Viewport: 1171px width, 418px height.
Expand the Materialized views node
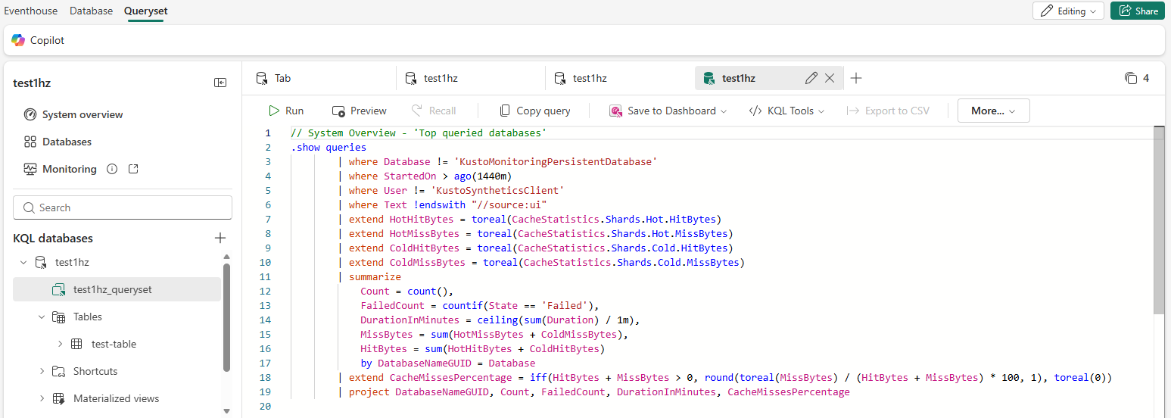tap(42, 398)
